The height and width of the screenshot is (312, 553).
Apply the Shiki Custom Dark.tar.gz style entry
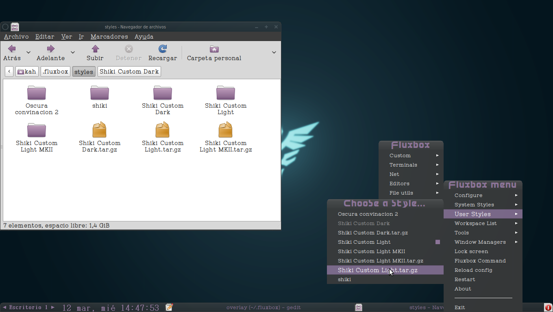coord(385,233)
